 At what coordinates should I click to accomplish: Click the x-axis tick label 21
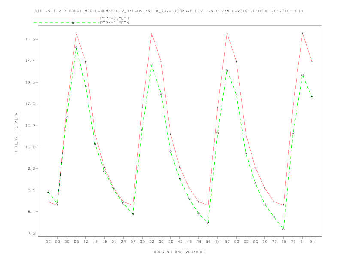pyautogui.click(x=114, y=242)
